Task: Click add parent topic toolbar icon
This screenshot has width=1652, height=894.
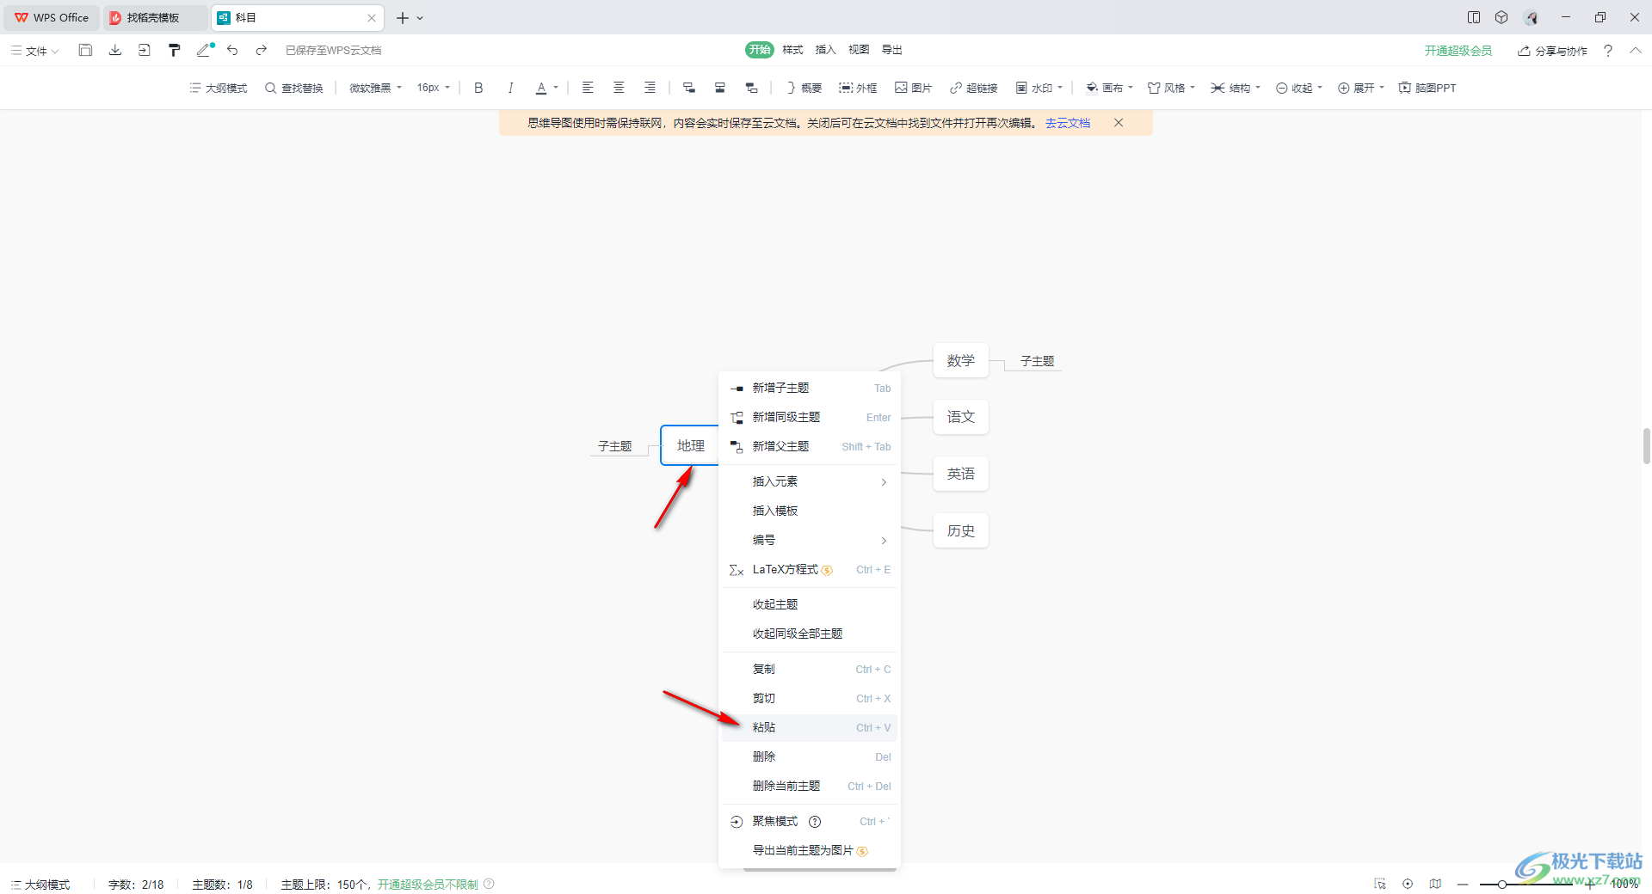Action: pyautogui.click(x=751, y=88)
